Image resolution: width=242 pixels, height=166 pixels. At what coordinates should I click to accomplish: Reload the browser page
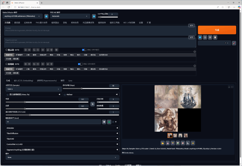9,7
